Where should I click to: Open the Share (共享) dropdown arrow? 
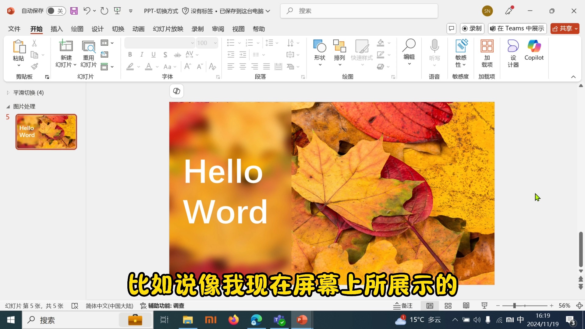576,29
